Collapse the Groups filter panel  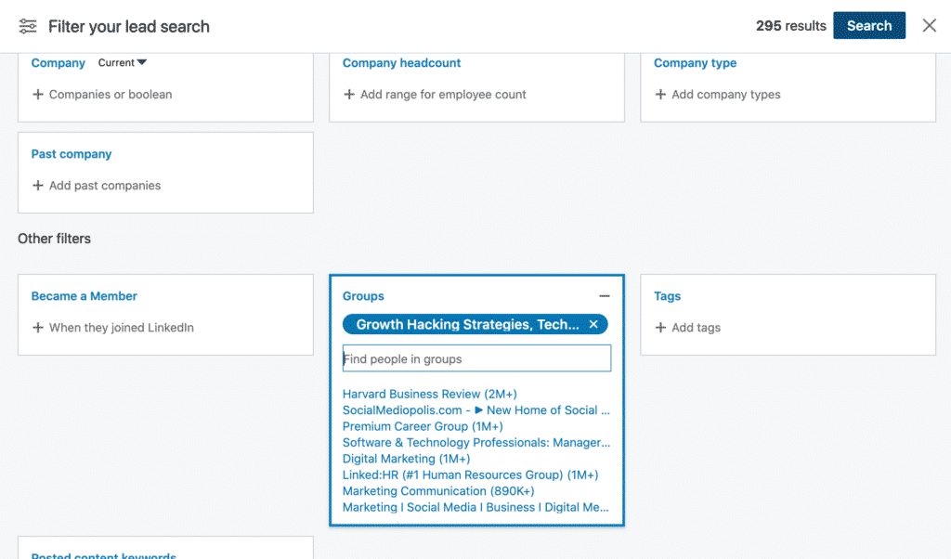(605, 294)
